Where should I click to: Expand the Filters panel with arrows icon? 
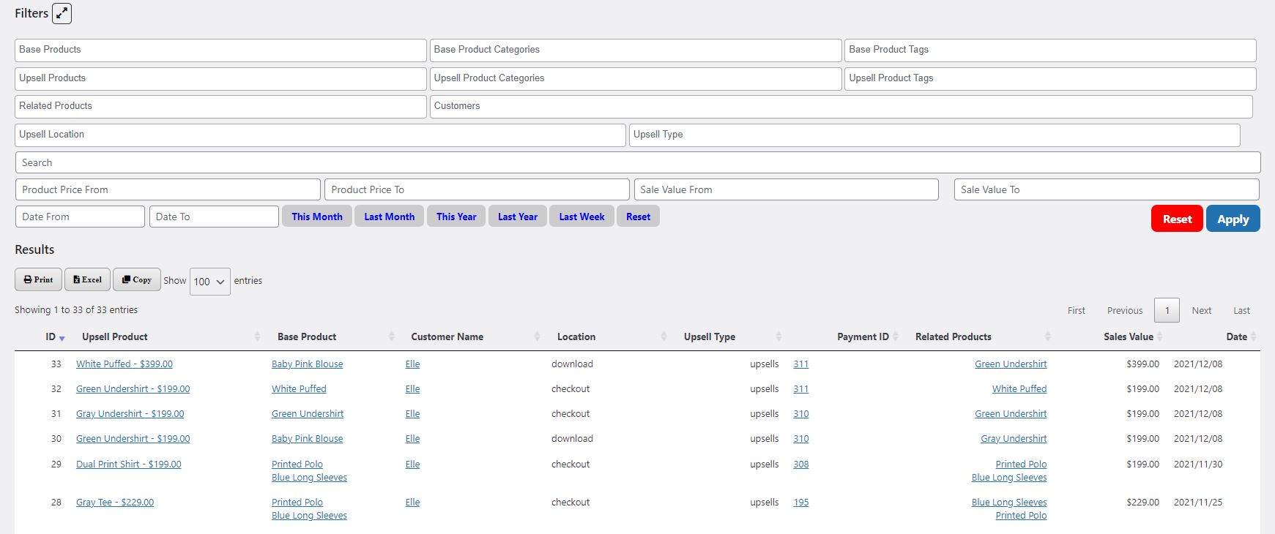click(62, 13)
